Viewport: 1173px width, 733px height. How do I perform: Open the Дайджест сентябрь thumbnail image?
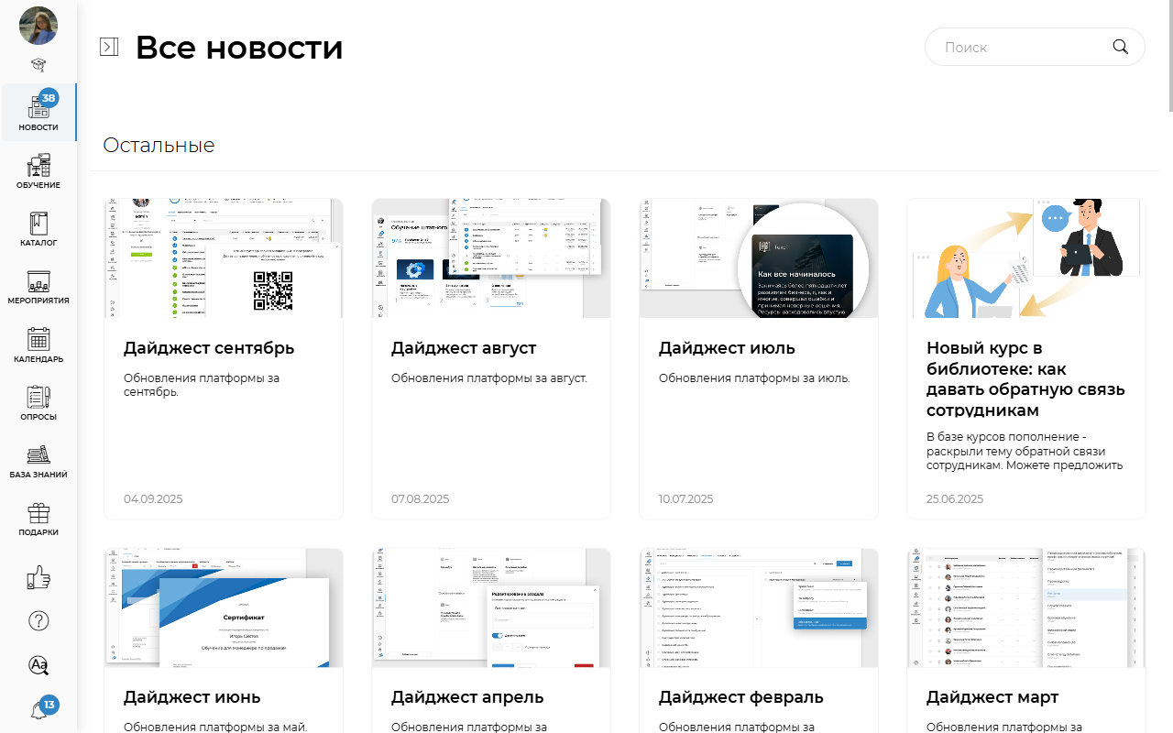pyautogui.click(x=224, y=258)
